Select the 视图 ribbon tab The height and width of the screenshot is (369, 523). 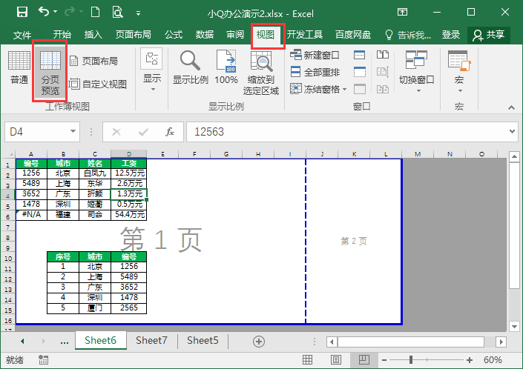pos(266,35)
